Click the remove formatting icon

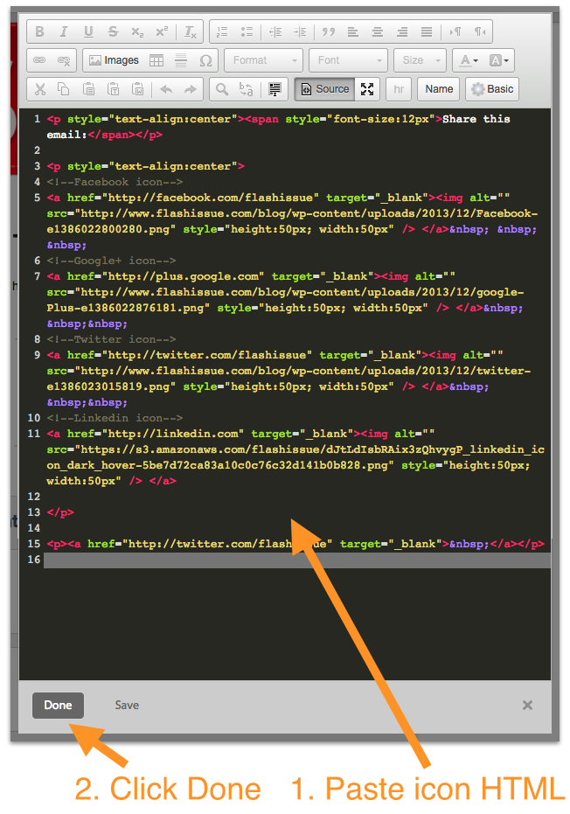tap(191, 31)
